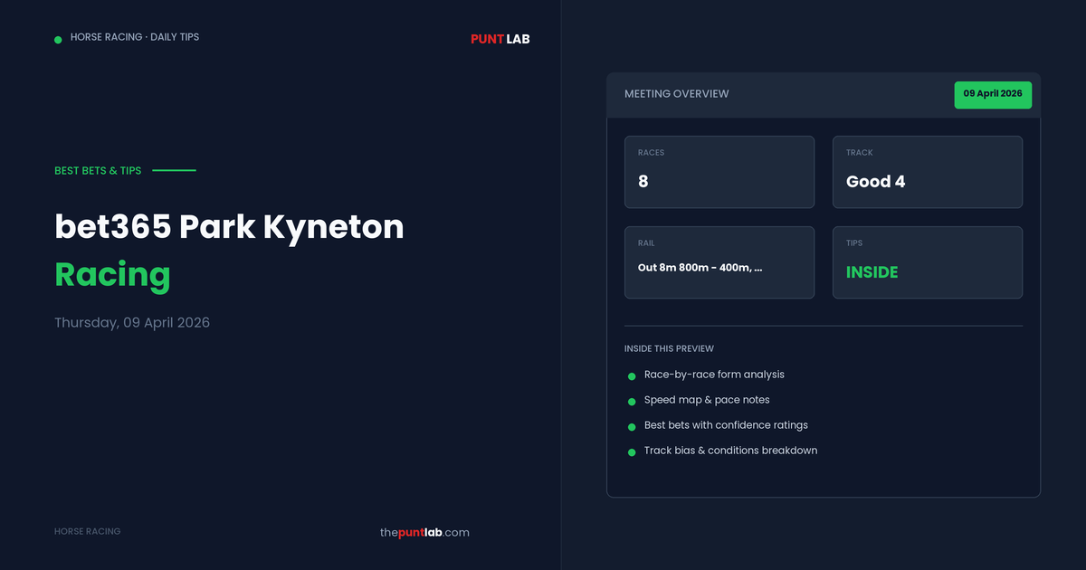This screenshot has height=570, width=1086.
Task: Click the green underline accent after BEST BETS & TIPS
Action: tap(176, 169)
